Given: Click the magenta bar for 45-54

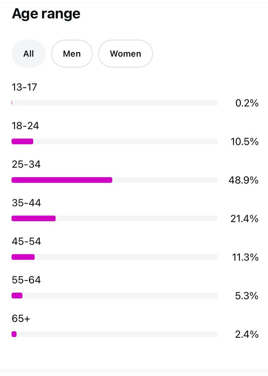Looking at the screenshot, I should coord(23,257).
